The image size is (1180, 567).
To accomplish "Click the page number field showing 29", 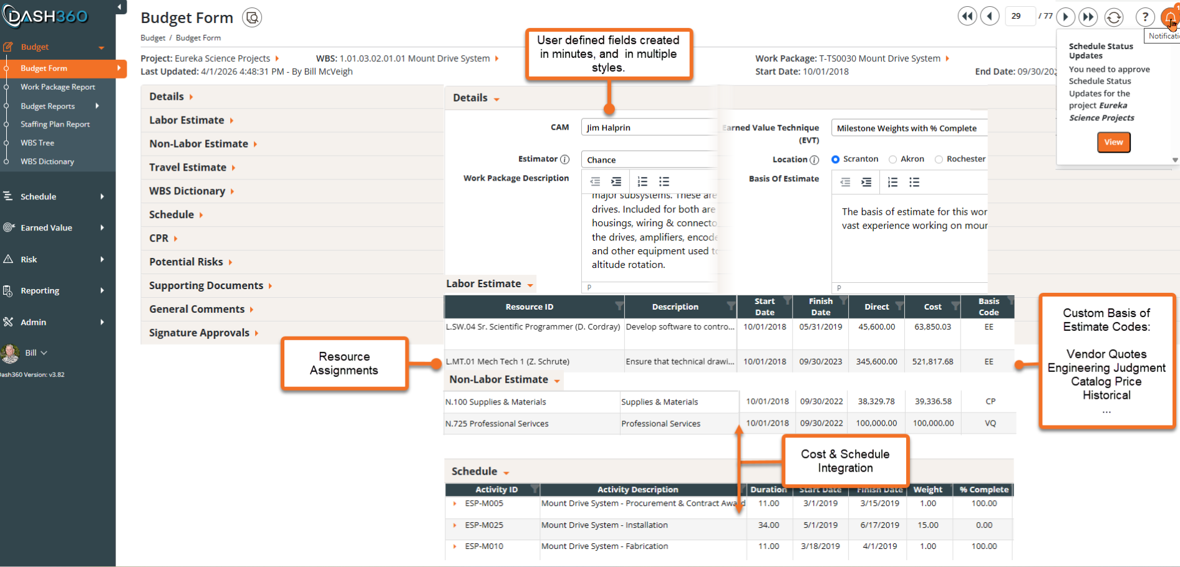I will [x=1020, y=16].
